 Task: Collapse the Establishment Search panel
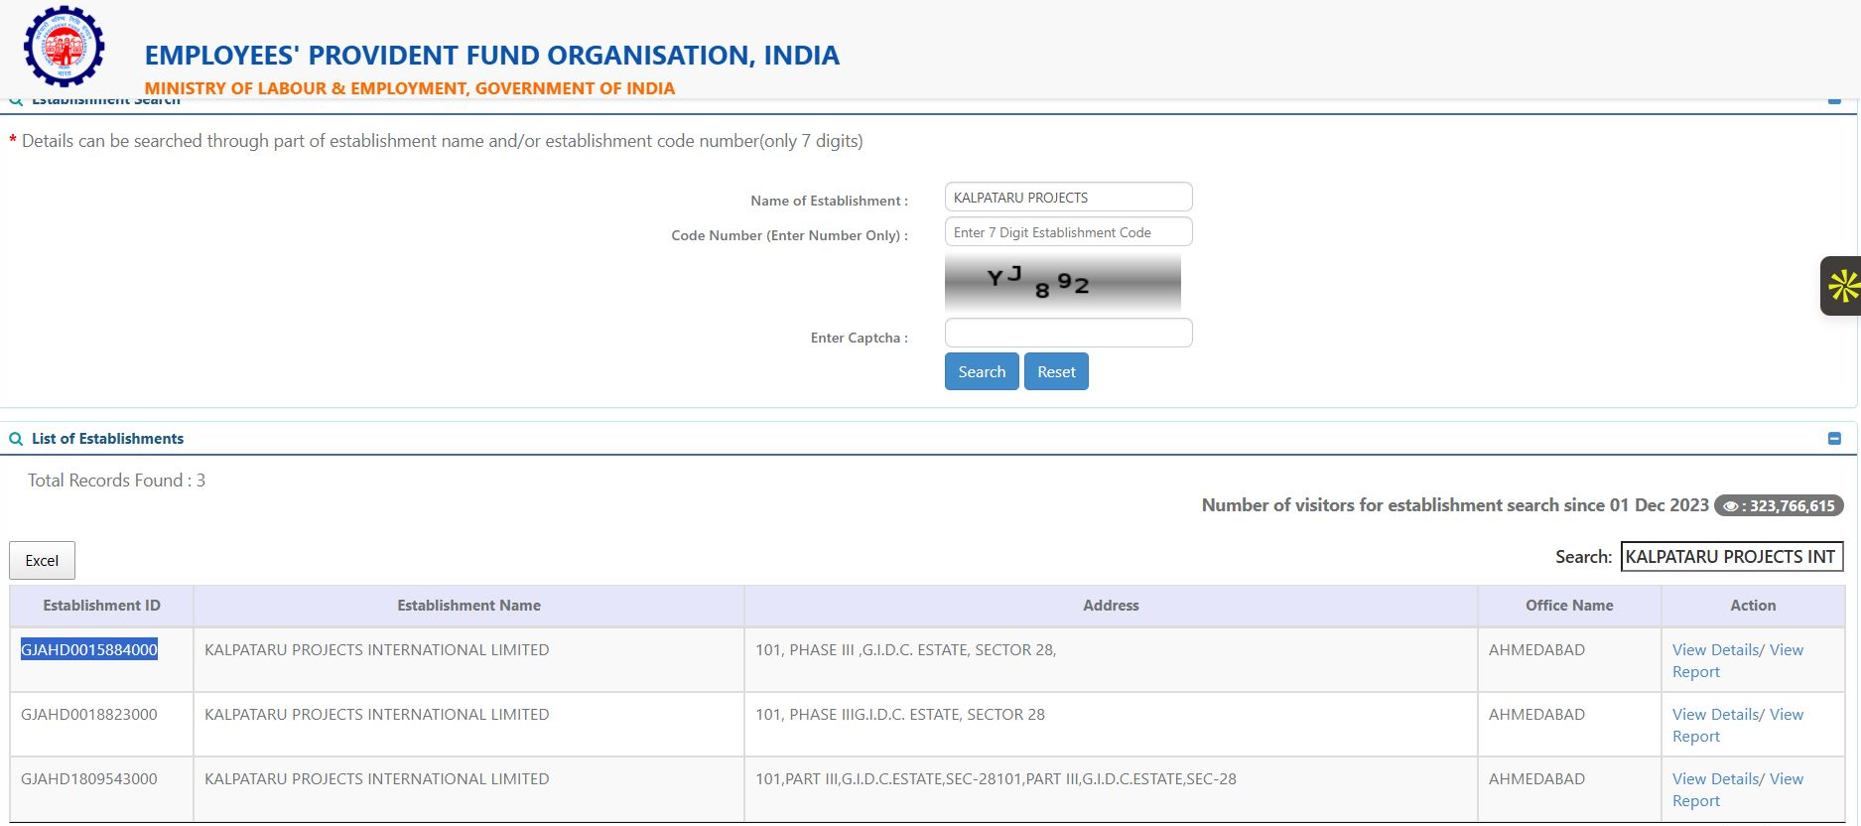click(1834, 101)
